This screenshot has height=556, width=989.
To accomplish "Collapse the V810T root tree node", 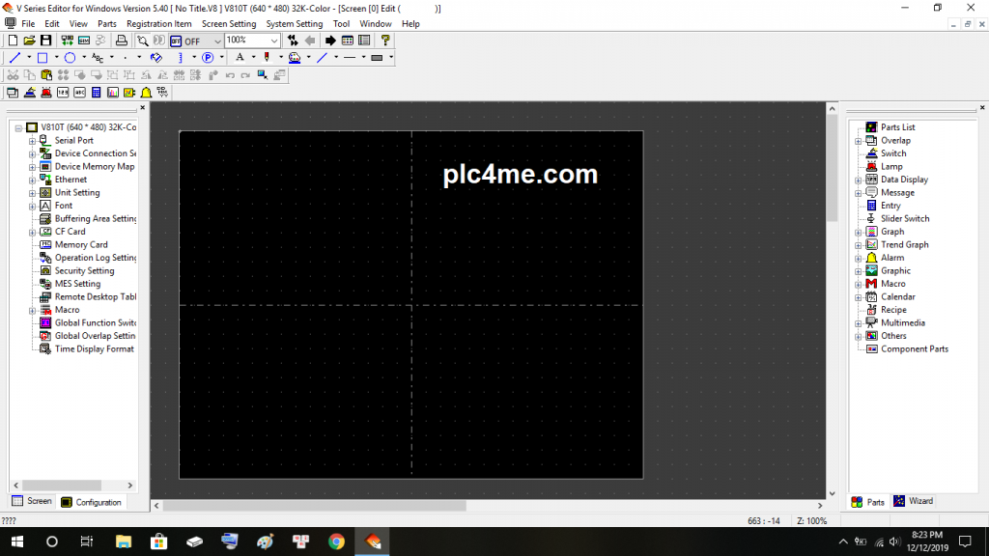I will (x=18, y=127).
